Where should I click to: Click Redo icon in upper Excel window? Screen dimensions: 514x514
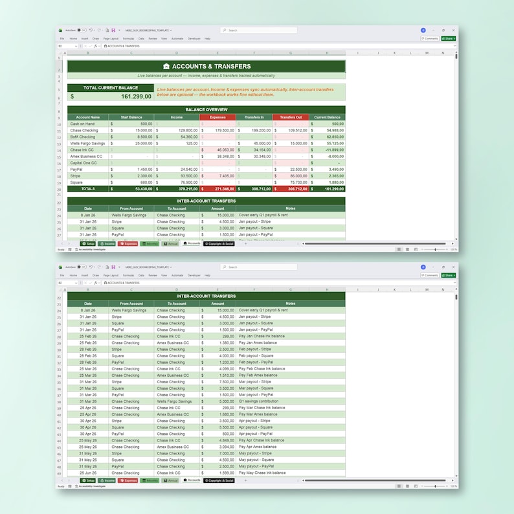tap(99, 30)
